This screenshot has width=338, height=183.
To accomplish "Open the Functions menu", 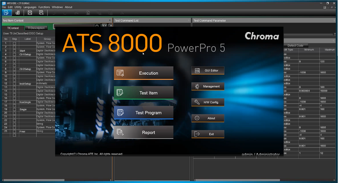I will (x=44, y=7).
